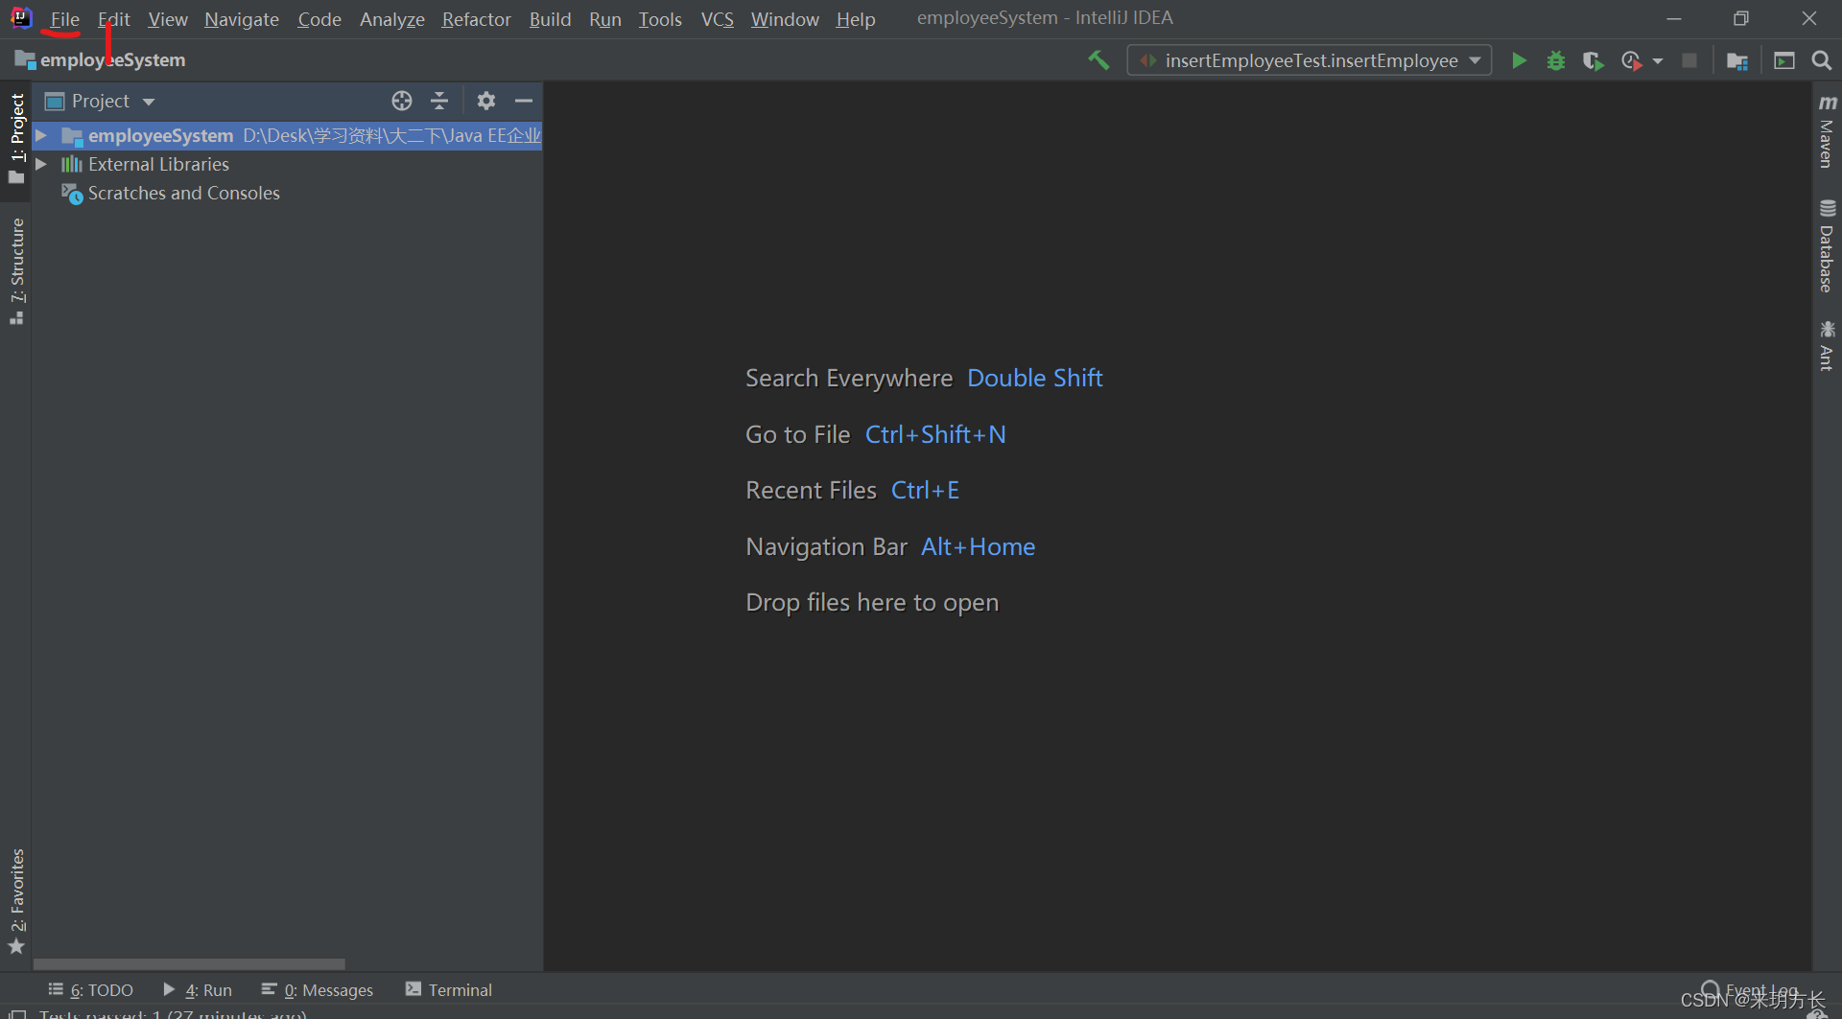Open the 4: Run tool window

[x=198, y=990]
